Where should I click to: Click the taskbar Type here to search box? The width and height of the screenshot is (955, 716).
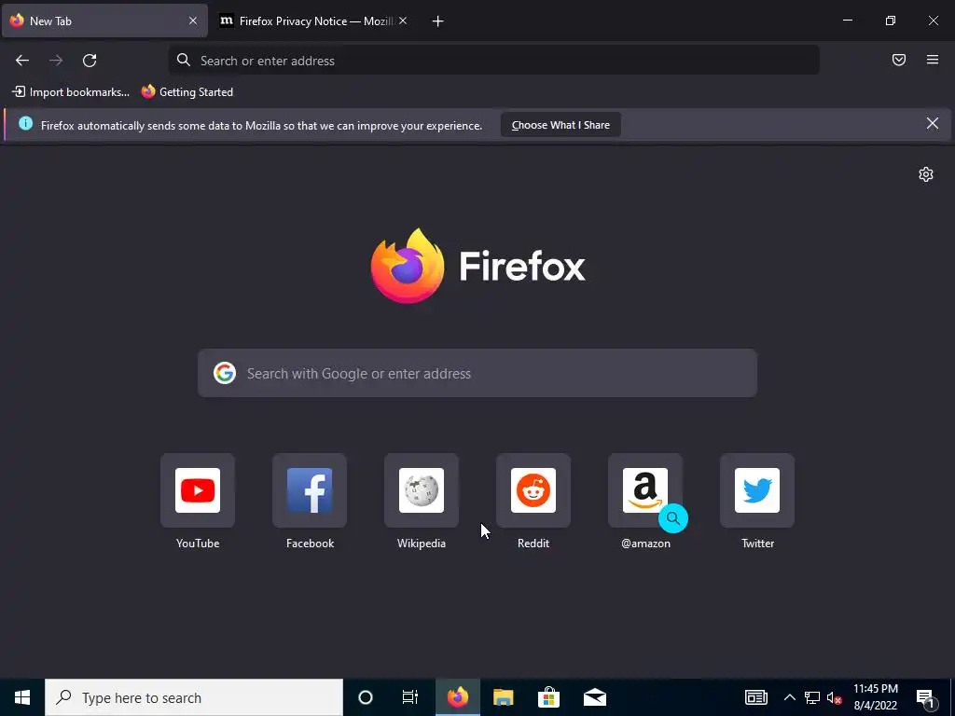194,697
